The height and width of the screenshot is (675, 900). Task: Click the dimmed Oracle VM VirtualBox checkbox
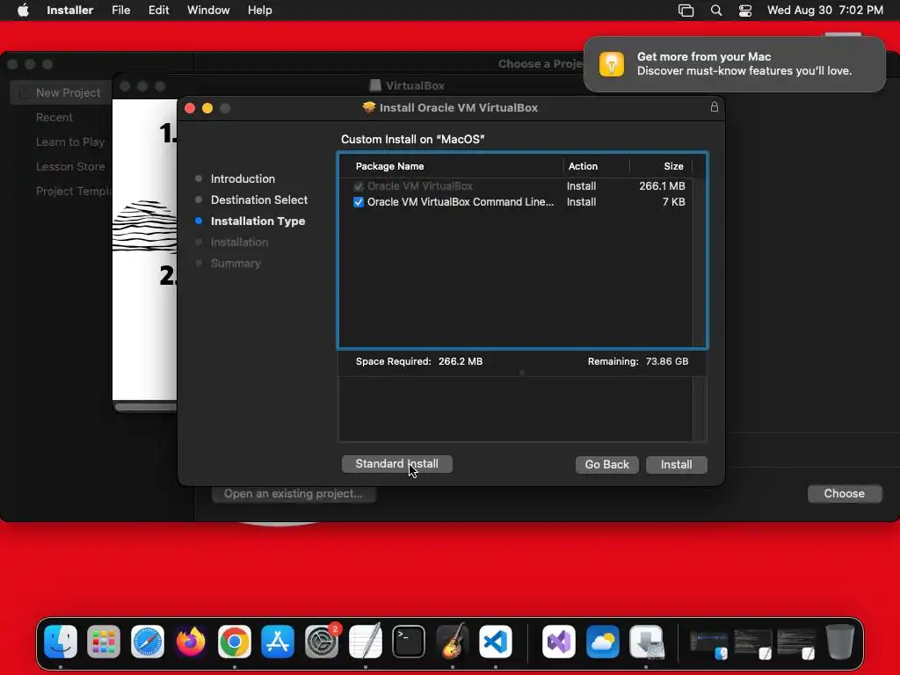point(359,186)
